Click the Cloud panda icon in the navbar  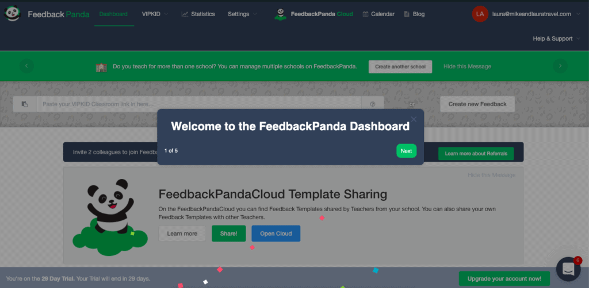pyautogui.click(x=280, y=14)
